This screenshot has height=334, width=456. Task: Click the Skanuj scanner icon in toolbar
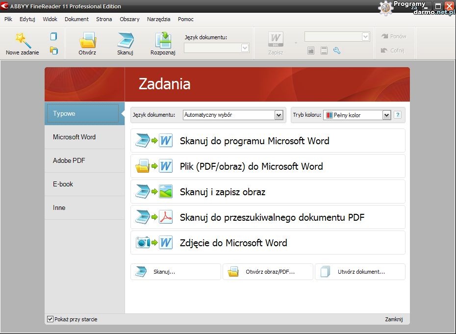(125, 40)
